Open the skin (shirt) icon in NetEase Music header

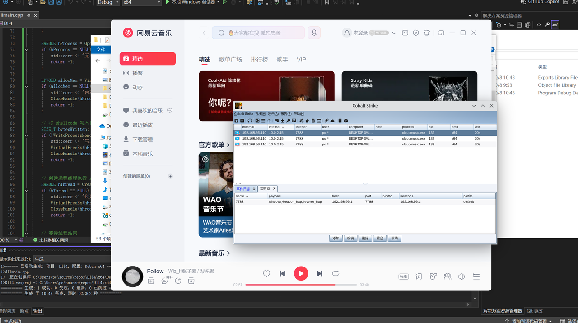pyautogui.click(x=427, y=33)
